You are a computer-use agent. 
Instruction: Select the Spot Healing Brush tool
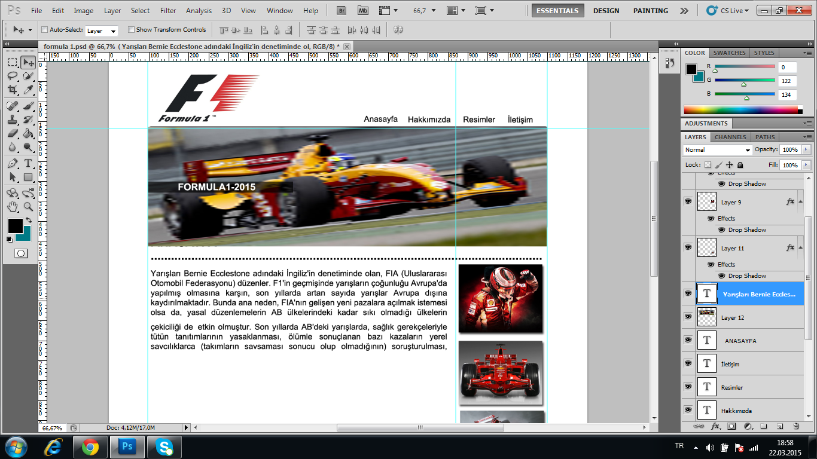click(13, 106)
